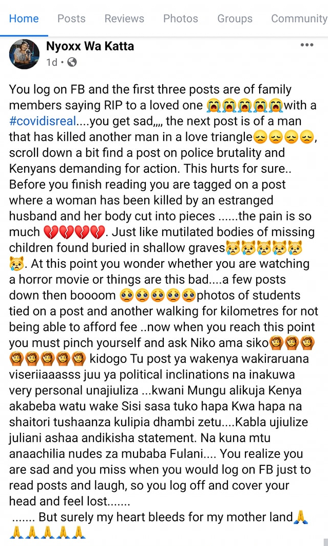Go to the Reviews tab
This screenshot has height=546, width=328.
tap(124, 19)
